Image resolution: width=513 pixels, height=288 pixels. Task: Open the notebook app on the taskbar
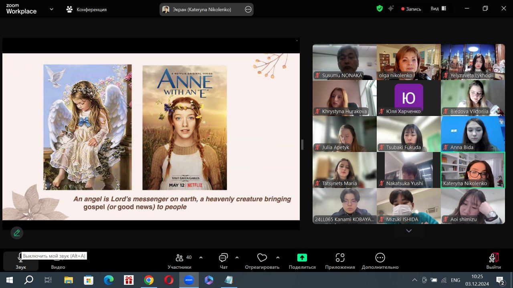tap(229, 280)
